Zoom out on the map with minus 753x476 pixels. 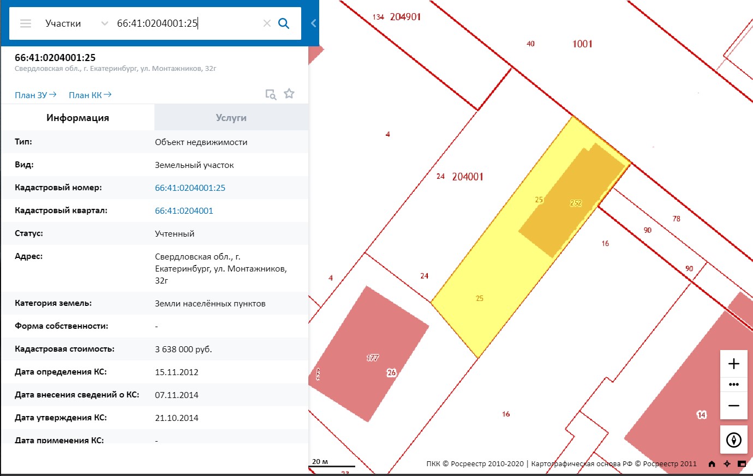pyautogui.click(x=734, y=406)
